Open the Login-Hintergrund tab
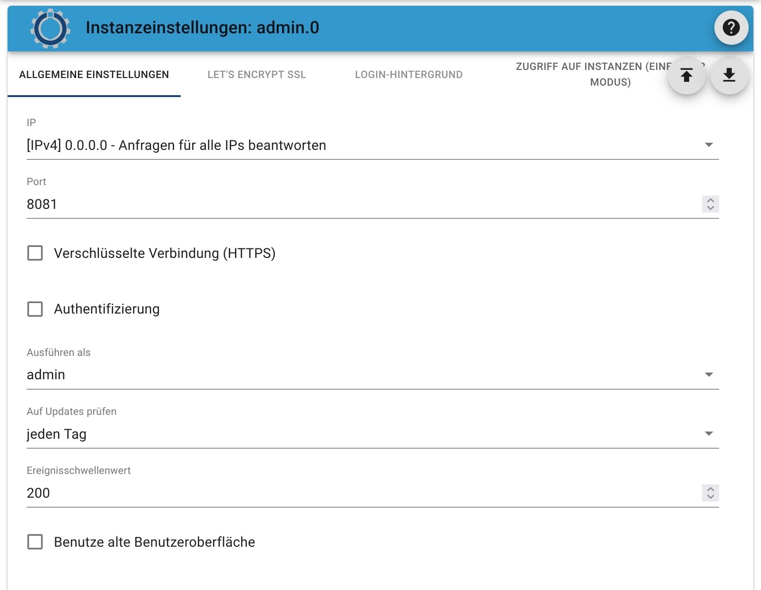Viewport: 761px width, 590px height. click(x=409, y=75)
